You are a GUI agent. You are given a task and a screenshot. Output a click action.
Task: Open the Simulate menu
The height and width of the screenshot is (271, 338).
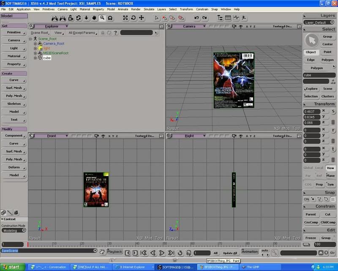point(149,9)
